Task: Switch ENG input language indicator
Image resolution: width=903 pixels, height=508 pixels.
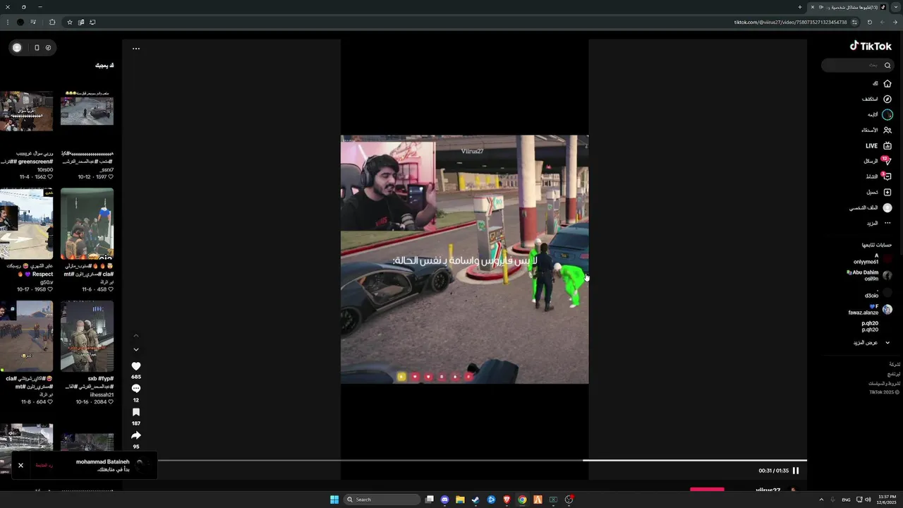Action: pyautogui.click(x=846, y=500)
